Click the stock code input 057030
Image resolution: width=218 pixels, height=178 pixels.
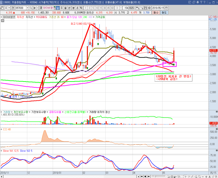[21, 8]
